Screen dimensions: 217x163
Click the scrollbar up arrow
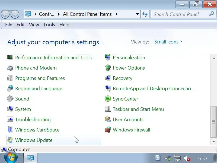(214, 58)
